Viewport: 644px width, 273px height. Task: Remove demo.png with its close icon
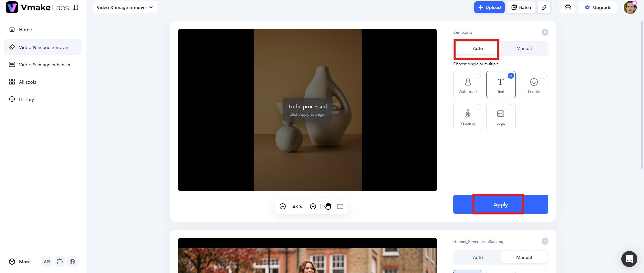(x=545, y=32)
